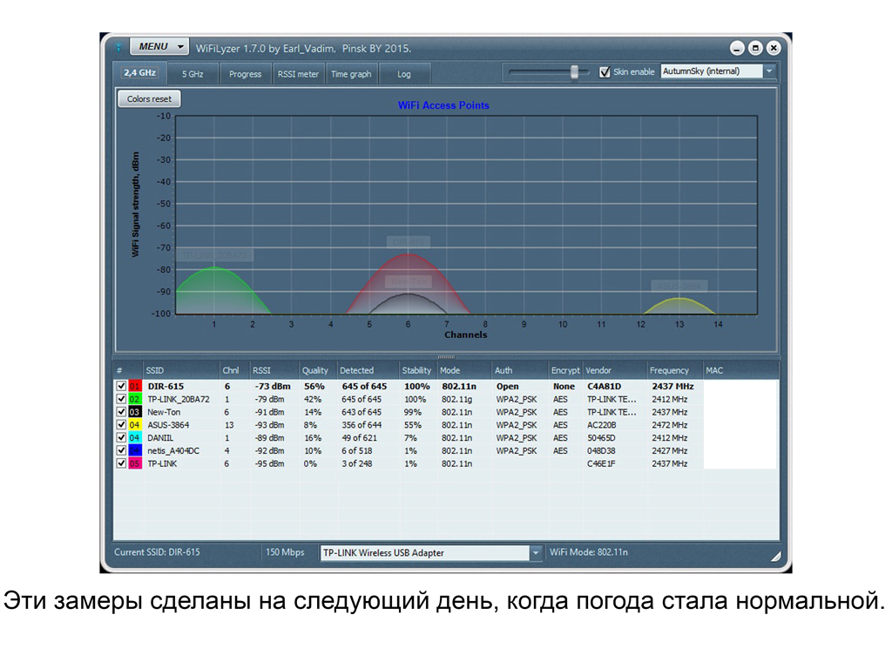The image size is (892, 669).
Task: Uncheck the DIR-615 network checkbox
Action: point(121,386)
